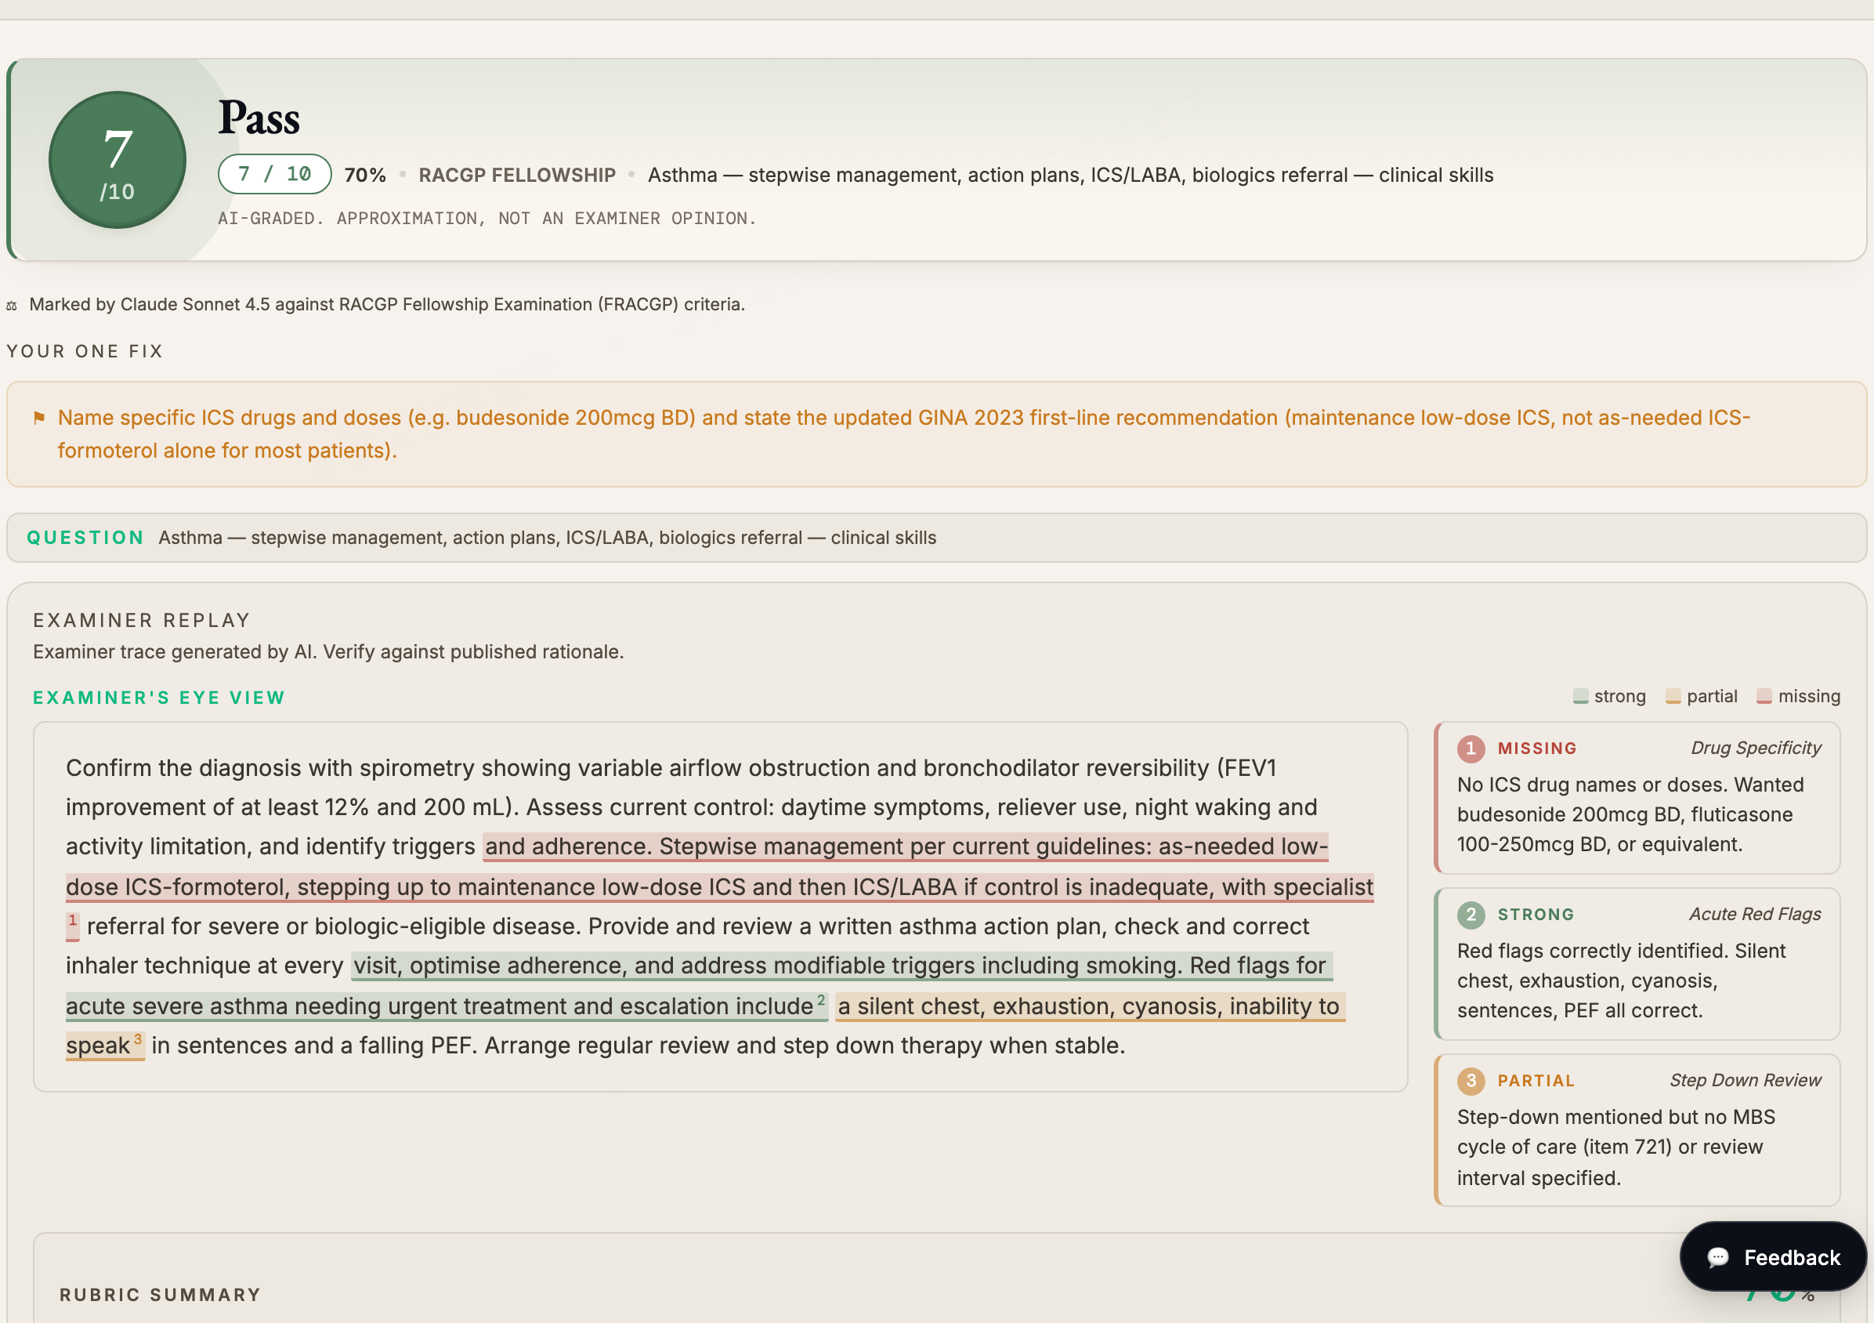Viewport: 1874px width, 1323px height.
Task: Click the YOUR ONE FIX heading
Action: tap(85, 351)
